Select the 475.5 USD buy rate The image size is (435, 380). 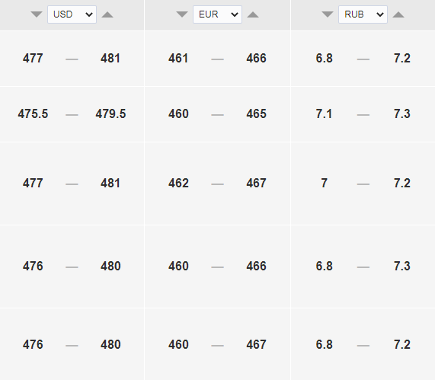click(x=33, y=114)
